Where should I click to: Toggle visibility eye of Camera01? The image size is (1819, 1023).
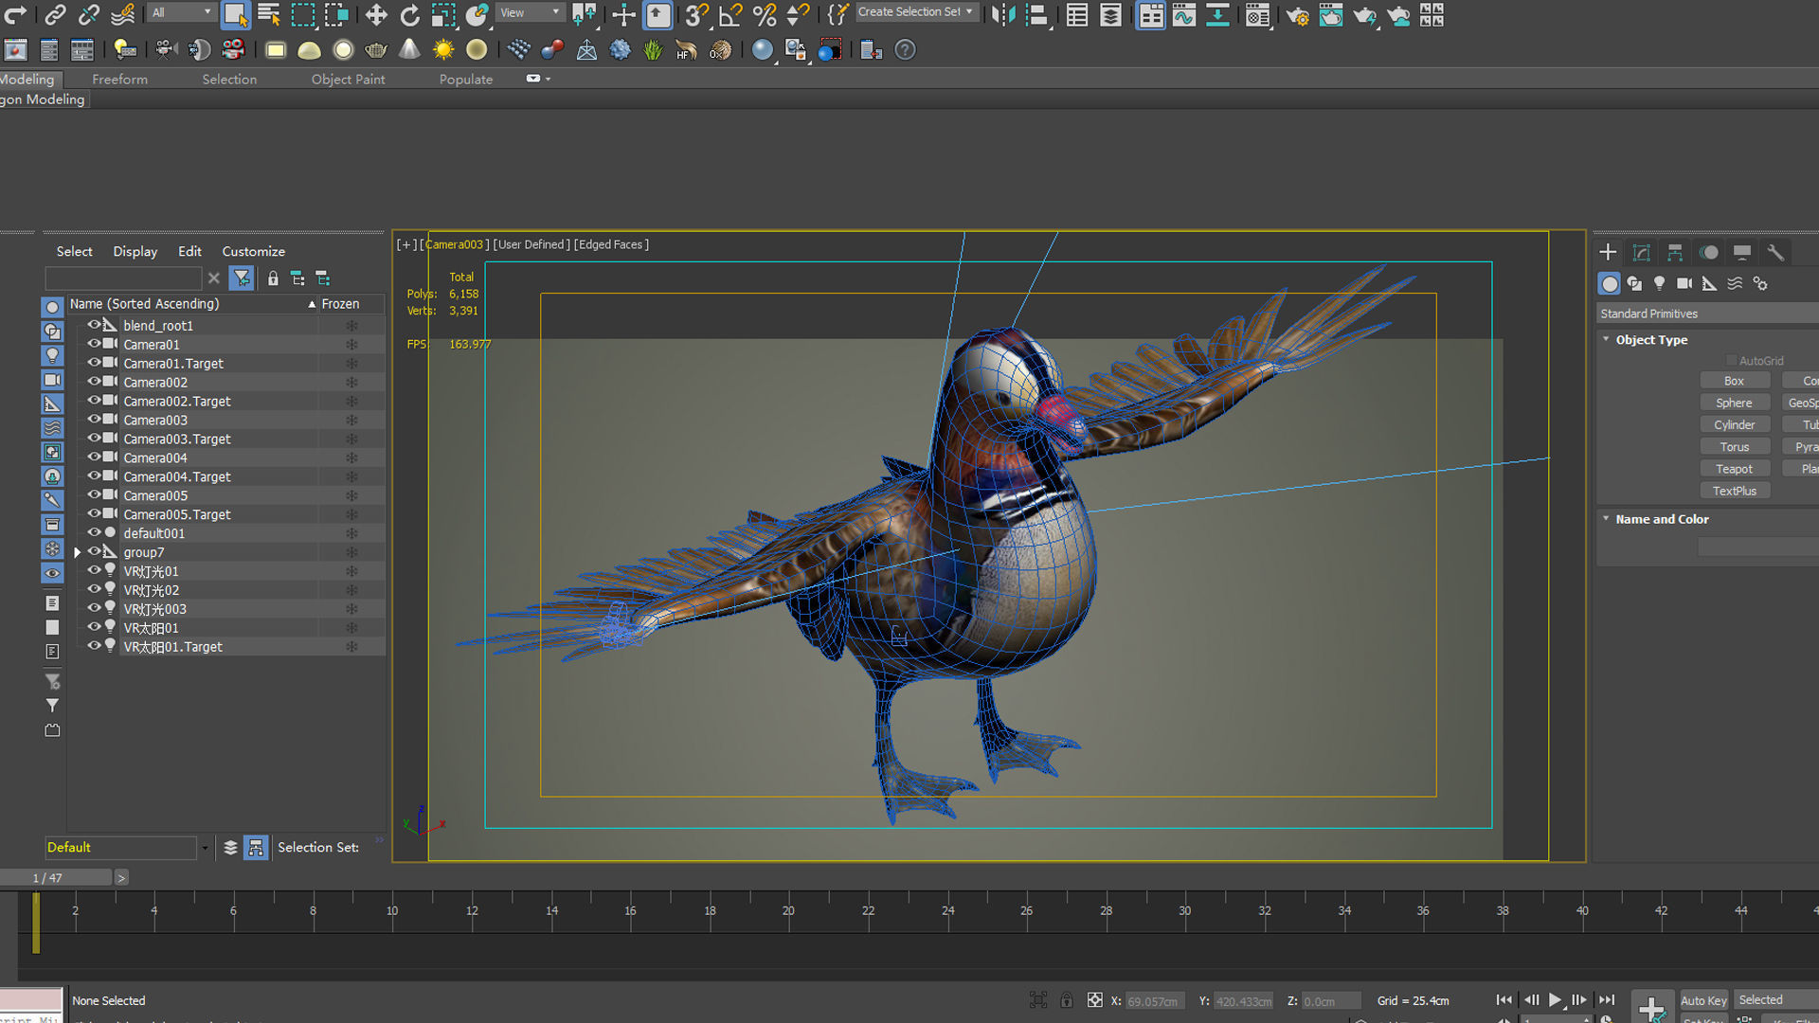point(94,344)
